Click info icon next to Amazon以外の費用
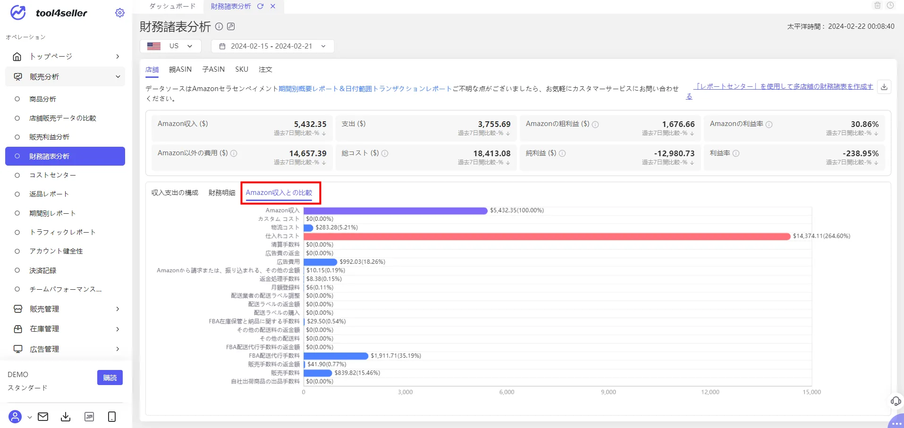Viewport: 904px width, 428px height. pyautogui.click(x=234, y=153)
